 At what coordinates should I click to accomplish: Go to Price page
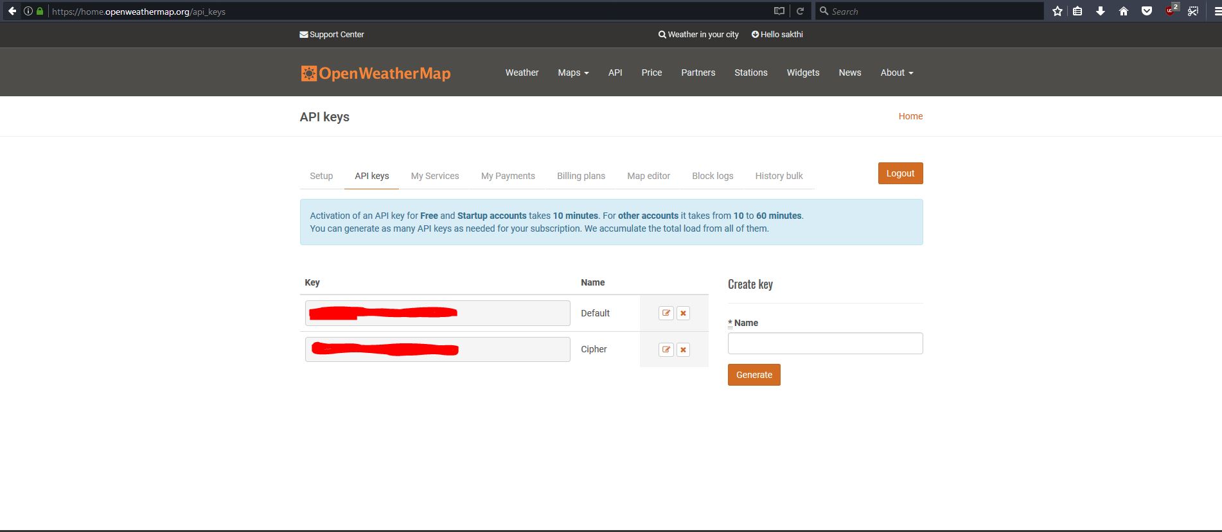651,73
